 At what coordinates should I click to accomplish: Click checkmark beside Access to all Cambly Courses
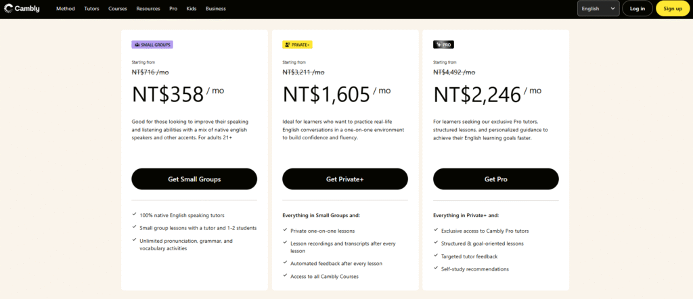coord(285,276)
